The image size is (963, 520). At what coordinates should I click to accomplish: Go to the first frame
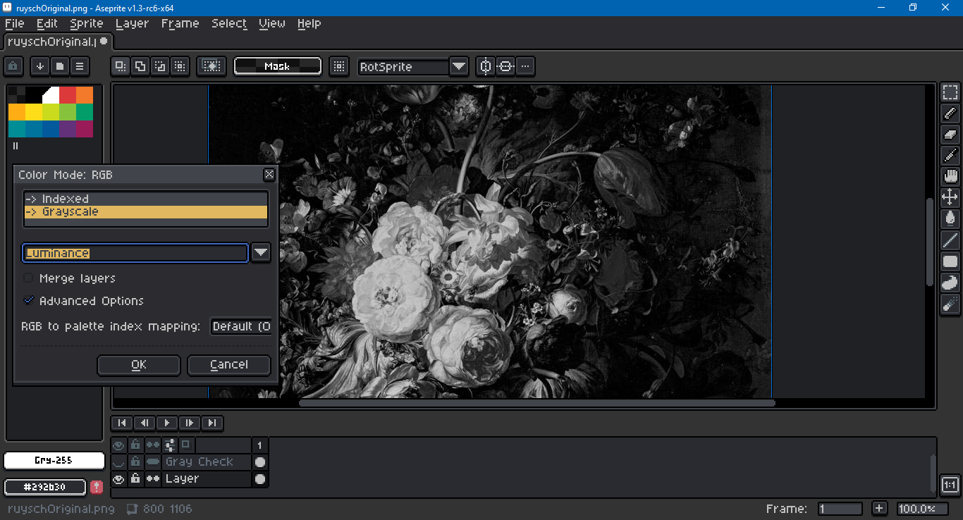(x=122, y=423)
